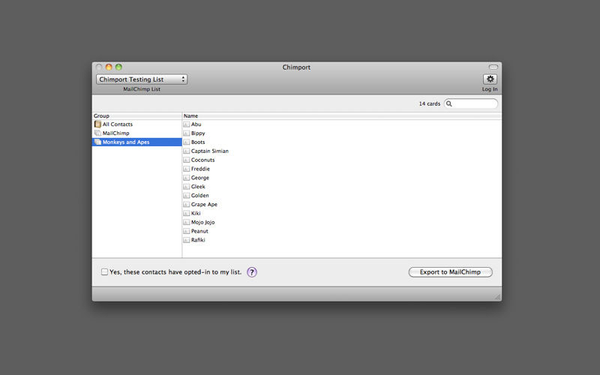Screen dimensions: 600x375
Task: Open the Log In gear icon
Action: [x=490, y=79]
